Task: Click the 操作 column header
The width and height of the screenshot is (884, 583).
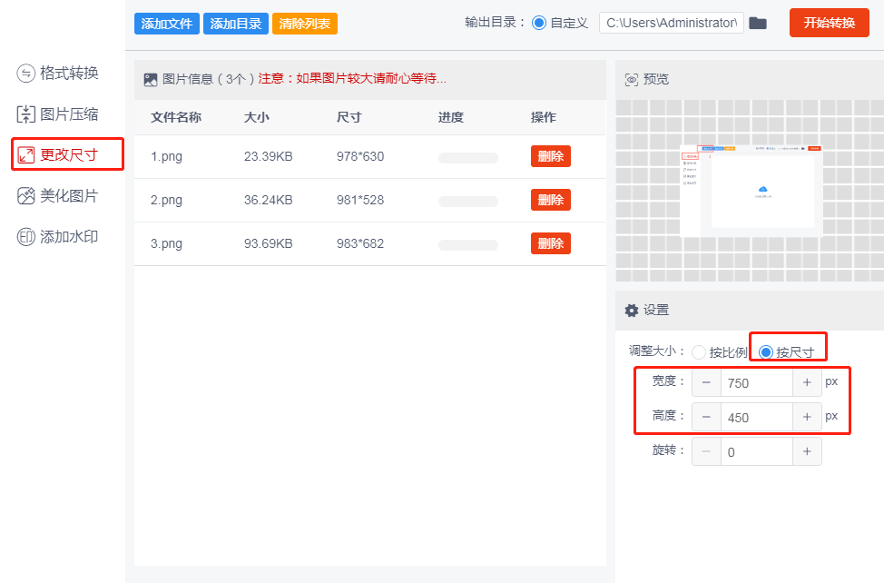Action: click(x=544, y=117)
